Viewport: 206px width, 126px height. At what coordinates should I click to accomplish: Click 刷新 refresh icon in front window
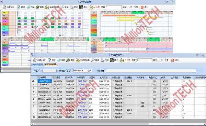coord(68,60)
